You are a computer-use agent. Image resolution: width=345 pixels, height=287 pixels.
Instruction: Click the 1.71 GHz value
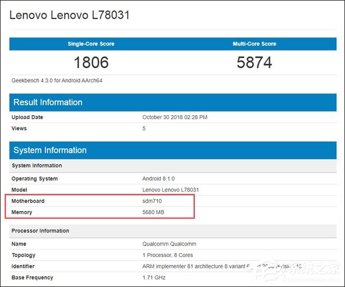point(154,278)
